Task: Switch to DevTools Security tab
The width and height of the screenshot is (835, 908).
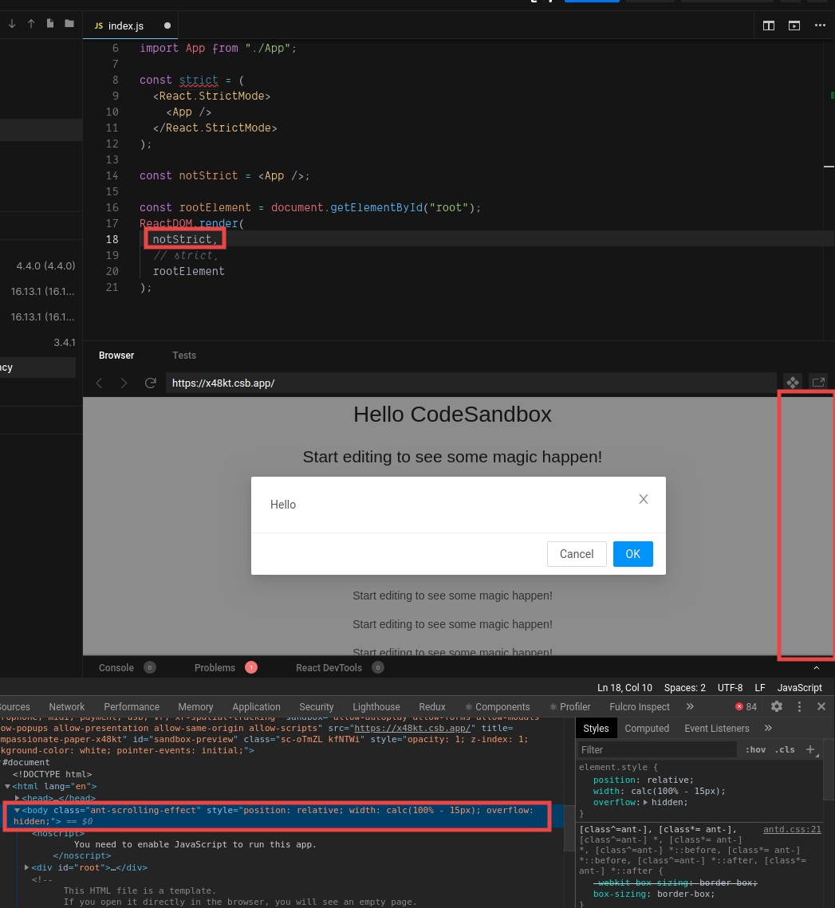Action: click(317, 706)
